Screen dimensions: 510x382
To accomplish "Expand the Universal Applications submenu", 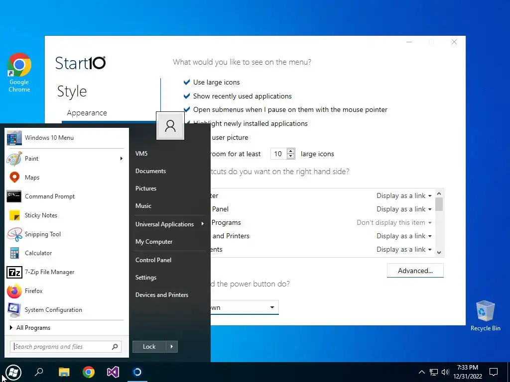I will point(203,224).
